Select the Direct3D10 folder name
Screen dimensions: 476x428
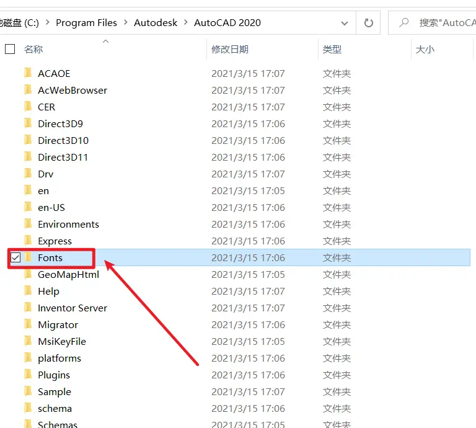pos(63,140)
